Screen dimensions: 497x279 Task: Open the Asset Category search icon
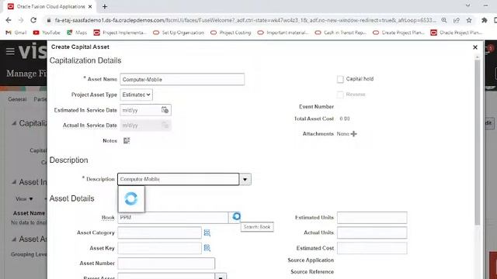click(x=207, y=232)
